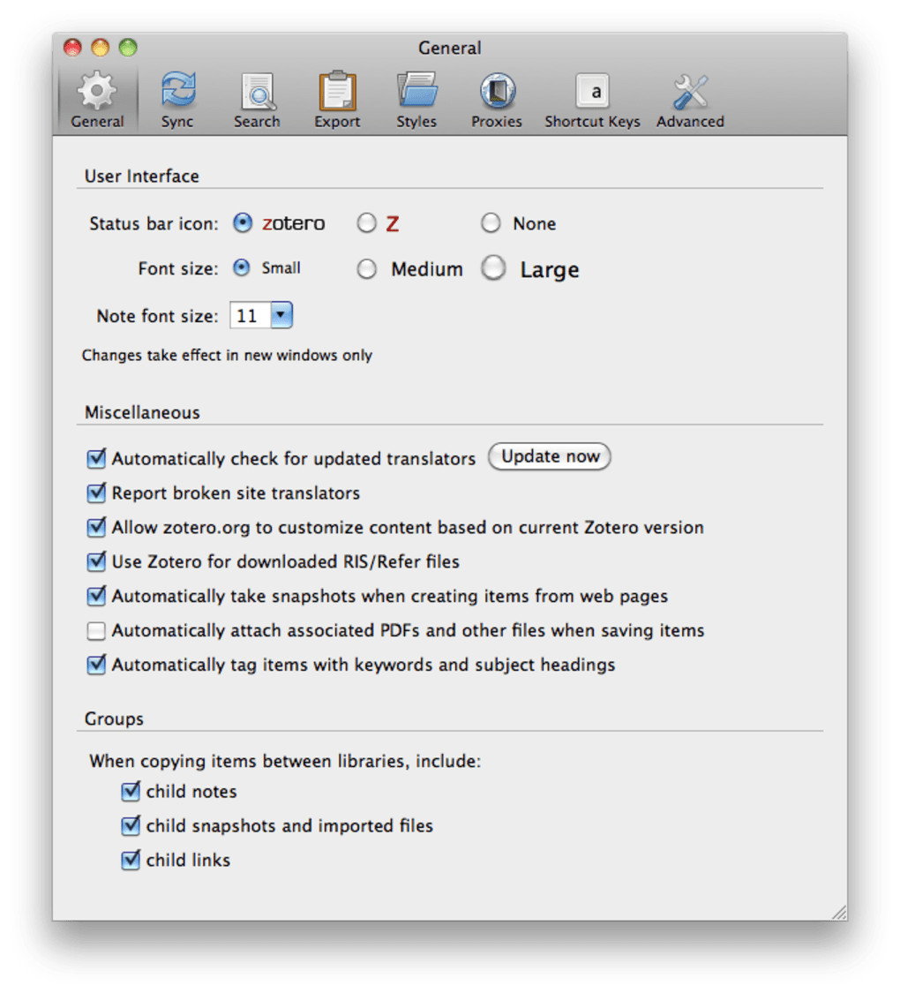Toggle Report broken site translators checkbox
900x993 pixels.
(x=96, y=493)
